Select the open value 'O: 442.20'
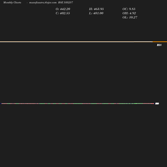Image resolution: width=167 pixels, height=167 pixels. [x=63, y=9]
